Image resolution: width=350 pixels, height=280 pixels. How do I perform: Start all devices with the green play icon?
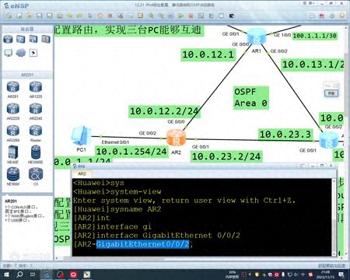point(180,16)
